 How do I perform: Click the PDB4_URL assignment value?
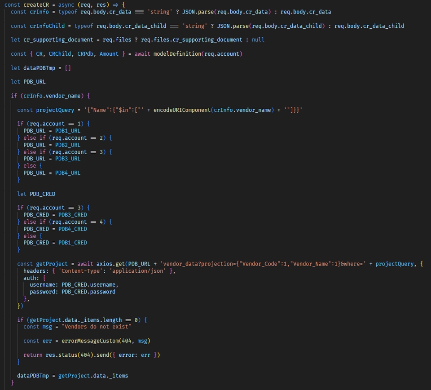tap(68, 173)
